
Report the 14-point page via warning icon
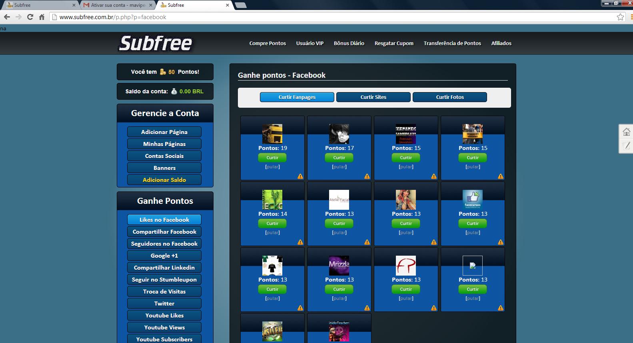tap(300, 242)
